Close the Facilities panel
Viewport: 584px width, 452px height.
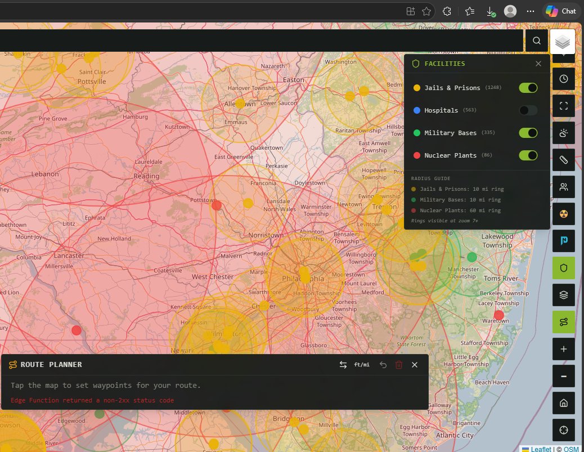click(x=538, y=64)
